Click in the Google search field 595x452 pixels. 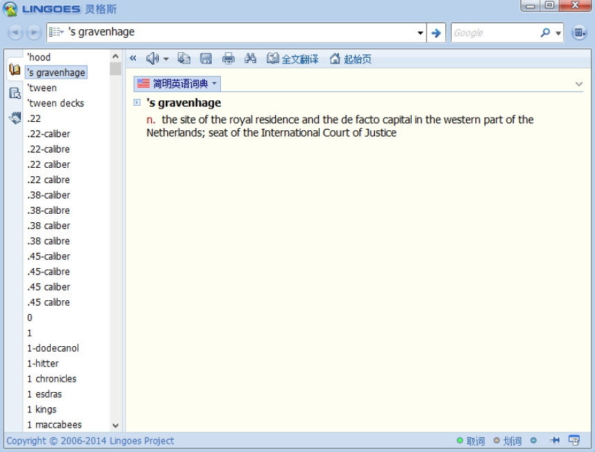pos(493,33)
